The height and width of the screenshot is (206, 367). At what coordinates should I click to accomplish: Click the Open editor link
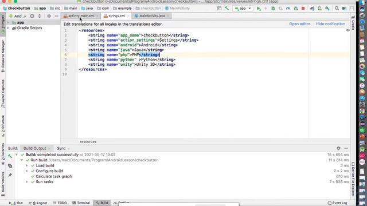(299, 24)
